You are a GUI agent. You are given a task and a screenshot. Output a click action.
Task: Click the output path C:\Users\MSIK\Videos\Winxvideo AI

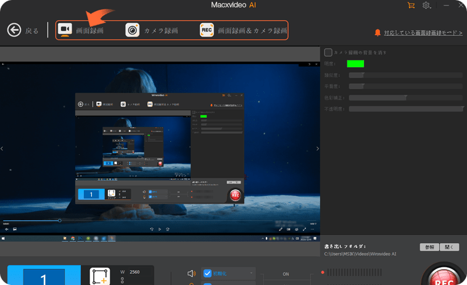click(360, 254)
